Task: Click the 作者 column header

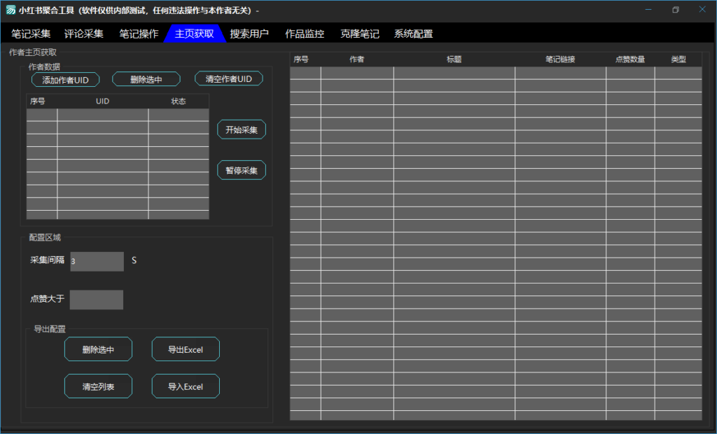Action: pos(356,59)
